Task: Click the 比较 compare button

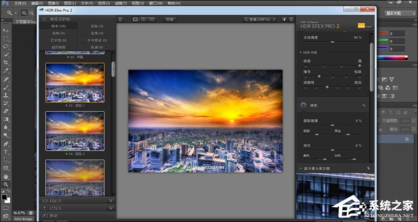Action: coord(170,20)
